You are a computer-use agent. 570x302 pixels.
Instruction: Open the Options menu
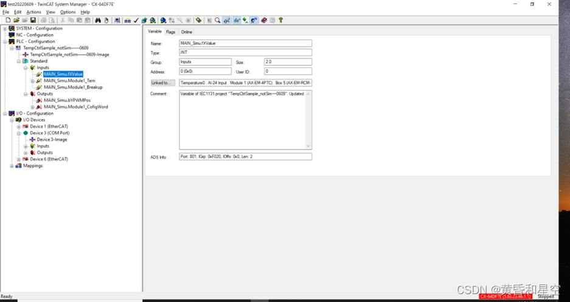(68, 12)
